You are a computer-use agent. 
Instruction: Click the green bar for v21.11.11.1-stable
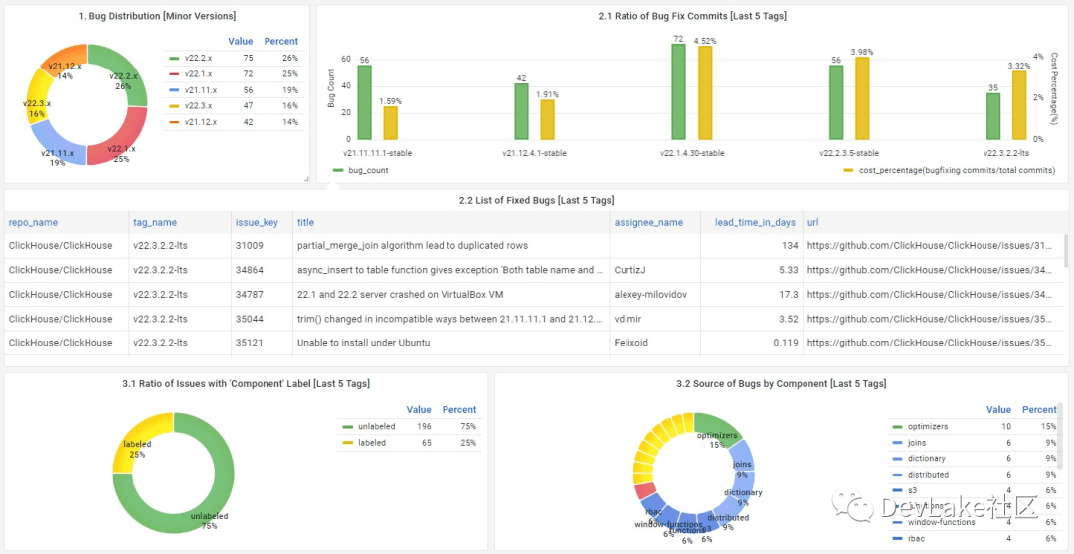click(364, 102)
